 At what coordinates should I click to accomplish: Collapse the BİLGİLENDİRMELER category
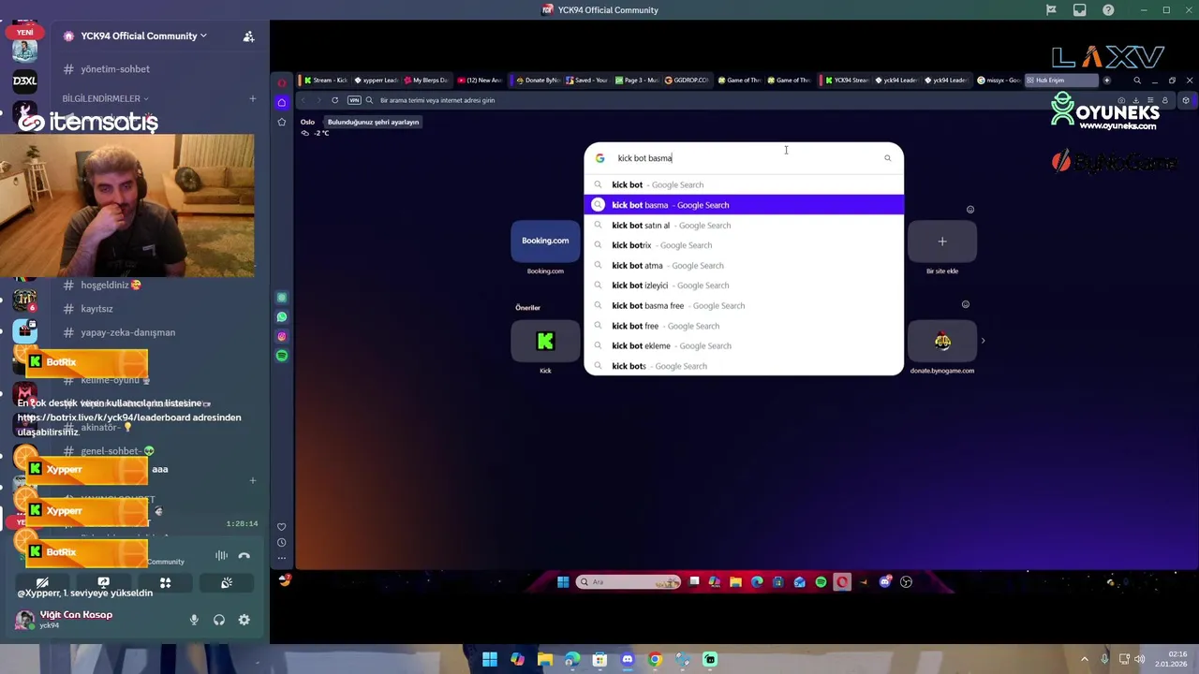[105, 98]
